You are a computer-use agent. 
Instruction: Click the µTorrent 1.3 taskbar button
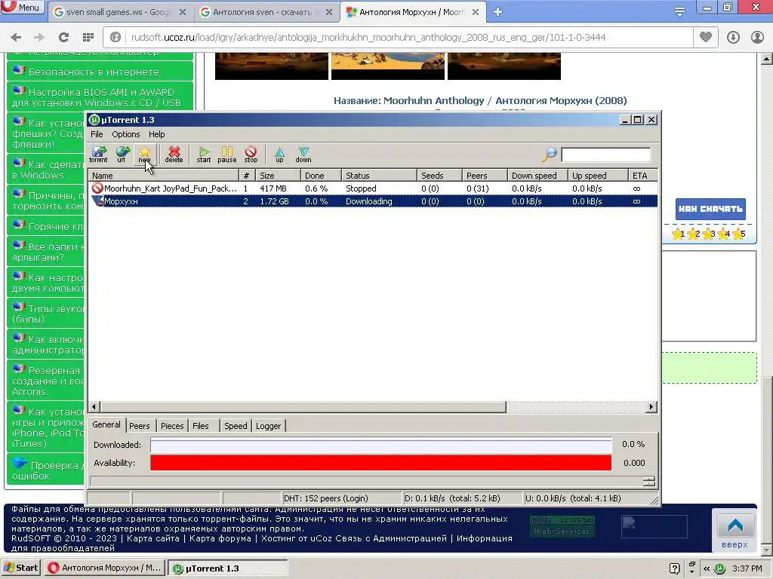click(227, 568)
